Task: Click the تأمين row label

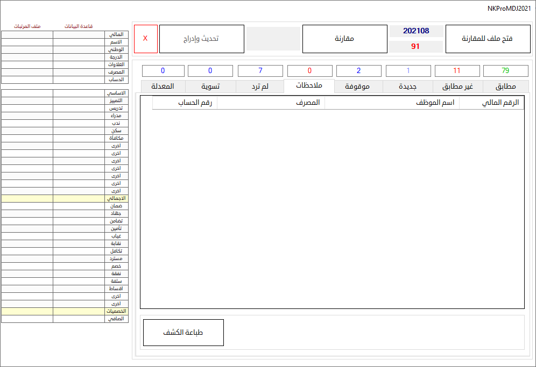Action: coord(117,228)
